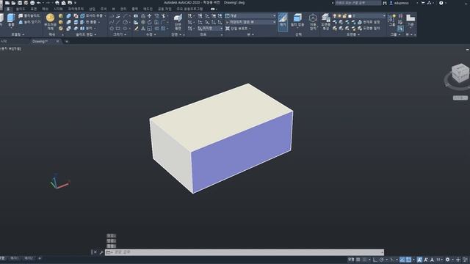This screenshot has width=470, height=264.
Task: Toggle ortho mode in status bar
Action: [375, 260]
